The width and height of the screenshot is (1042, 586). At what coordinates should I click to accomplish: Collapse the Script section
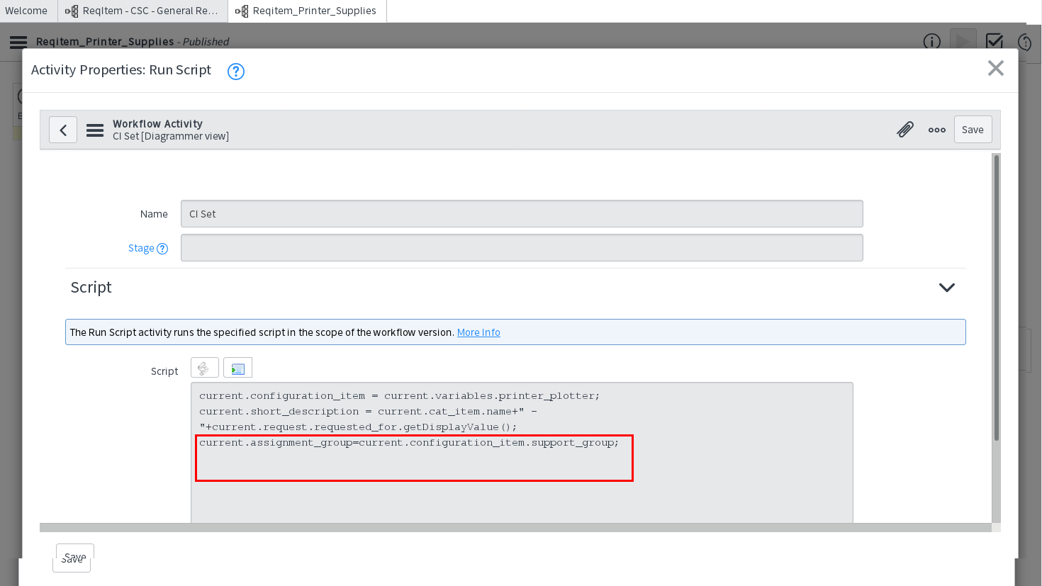[x=947, y=287]
